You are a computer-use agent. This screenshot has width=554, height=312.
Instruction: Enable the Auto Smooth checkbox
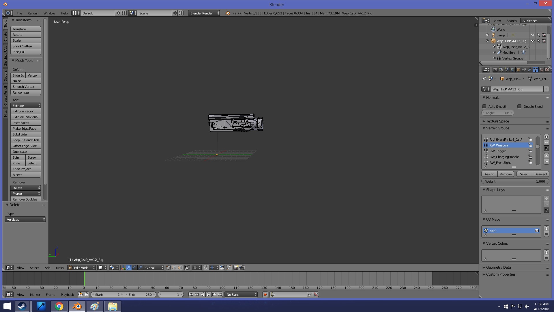[484, 107]
